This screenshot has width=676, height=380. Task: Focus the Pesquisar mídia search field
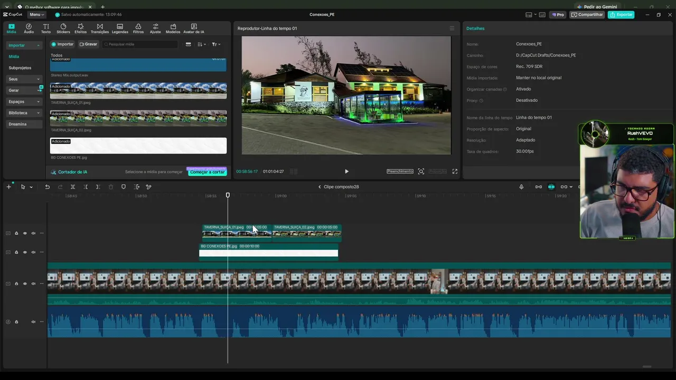coord(140,44)
